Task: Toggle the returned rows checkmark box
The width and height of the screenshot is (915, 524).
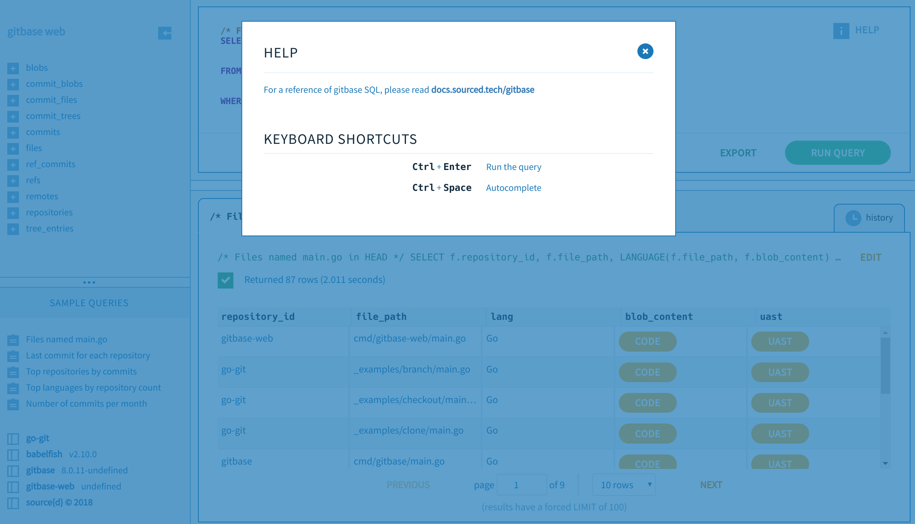Action: tap(225, 280)
